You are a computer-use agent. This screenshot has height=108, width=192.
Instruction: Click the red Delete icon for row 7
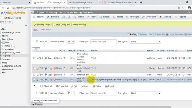pyautogui.click(x=55, y=75)
